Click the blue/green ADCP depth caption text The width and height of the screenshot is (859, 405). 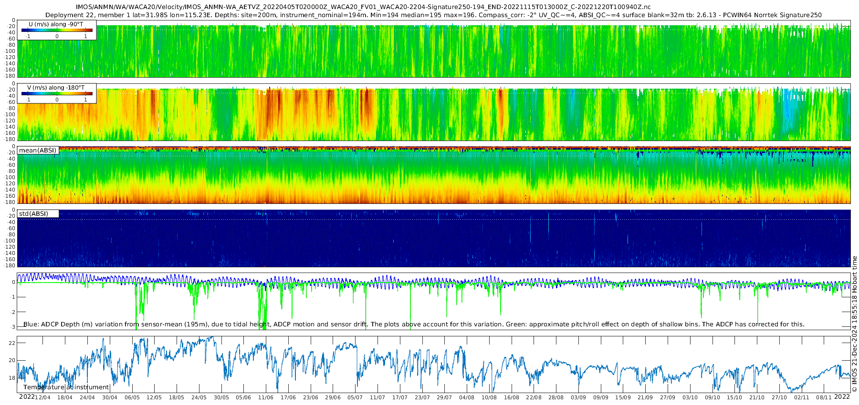pos(414,324)
